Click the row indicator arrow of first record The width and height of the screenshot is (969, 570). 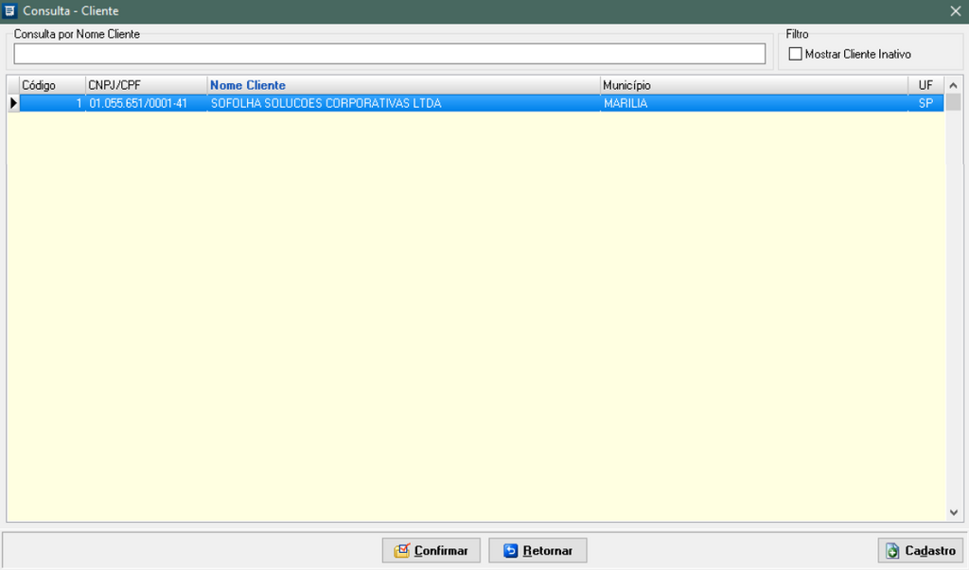13,103
